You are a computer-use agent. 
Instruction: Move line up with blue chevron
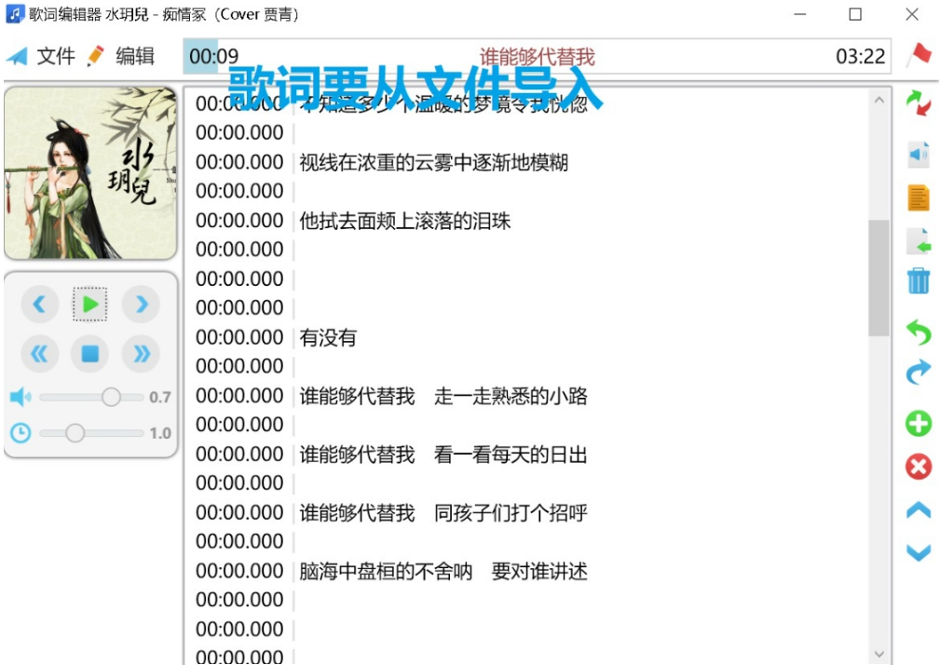(x=919, y=510)
